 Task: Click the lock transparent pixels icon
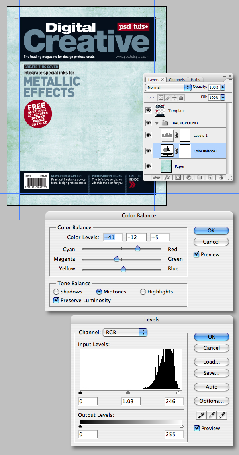(161, 97)
